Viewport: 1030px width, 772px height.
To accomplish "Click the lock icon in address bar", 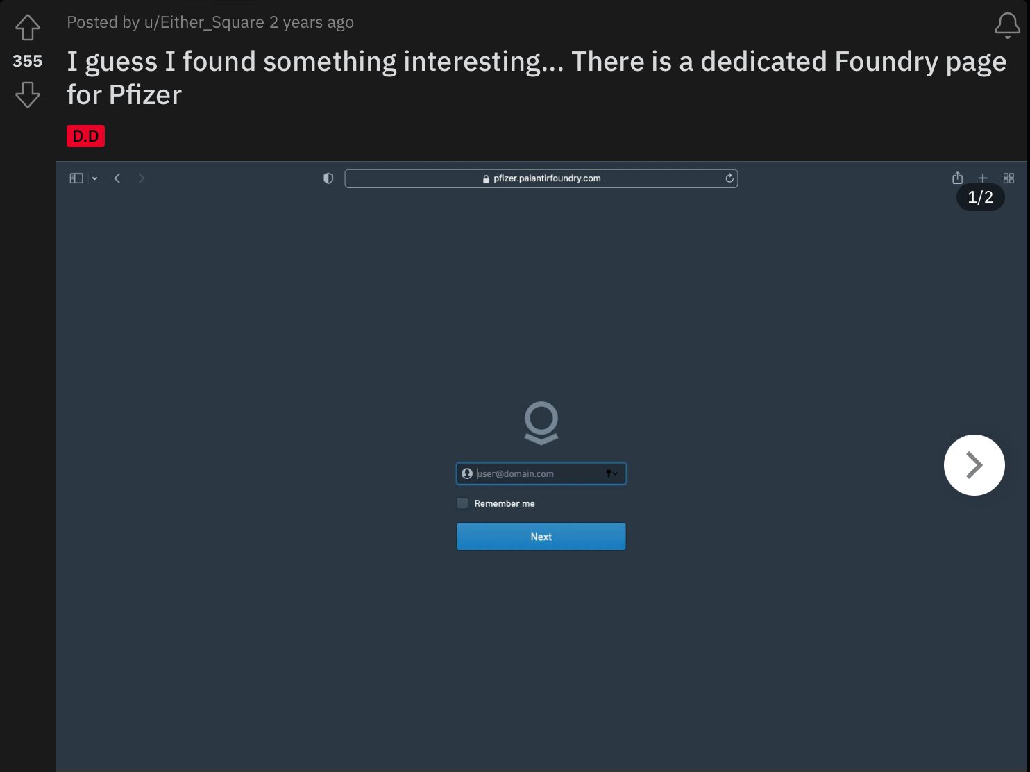I will point(486,178).
